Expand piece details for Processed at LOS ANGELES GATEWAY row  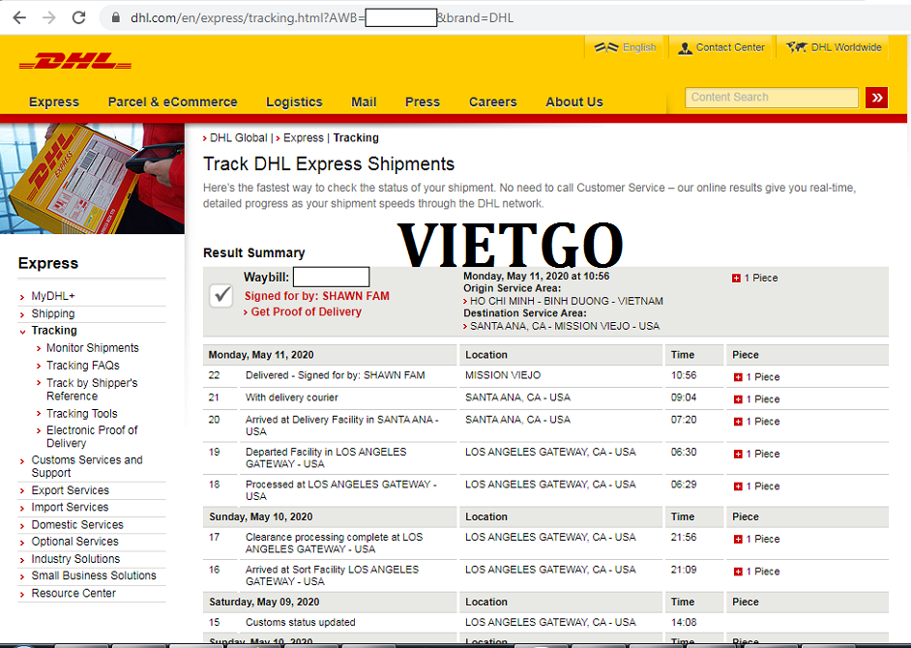738,486
